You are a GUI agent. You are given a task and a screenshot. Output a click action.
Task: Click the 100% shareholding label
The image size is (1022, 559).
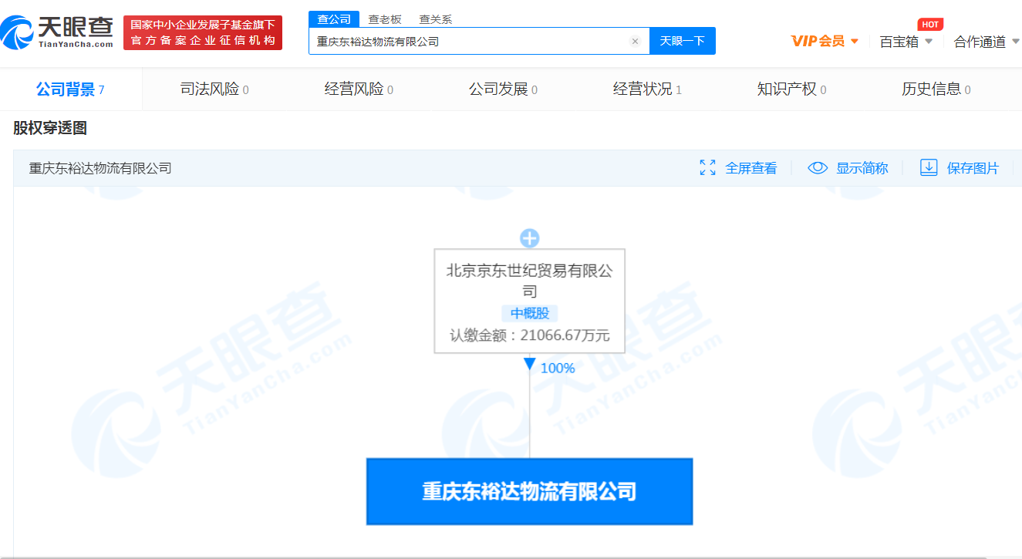click(558, 369)
